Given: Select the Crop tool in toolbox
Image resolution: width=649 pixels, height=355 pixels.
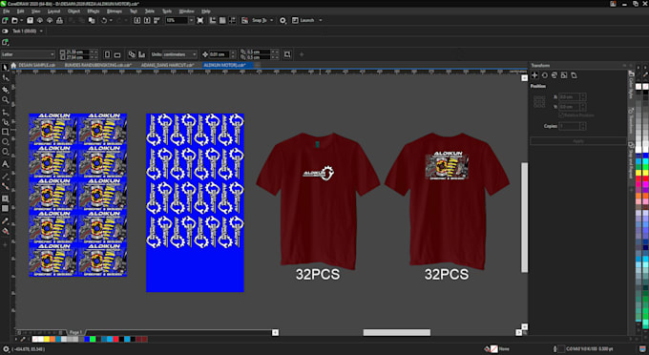Looking at the screenshot, I should (5, 90).
